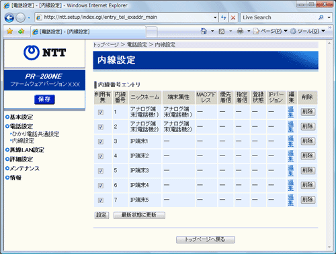Viewport: 336px width, 254px height.
Task: Click the 最新状態に更新 button
Action: pos(139,215)
